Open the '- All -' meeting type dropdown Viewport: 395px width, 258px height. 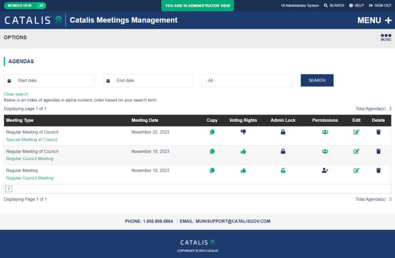click(x=247, y=80)
